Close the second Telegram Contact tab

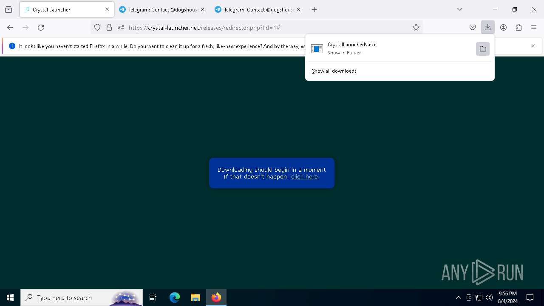[x=298, y=9]
